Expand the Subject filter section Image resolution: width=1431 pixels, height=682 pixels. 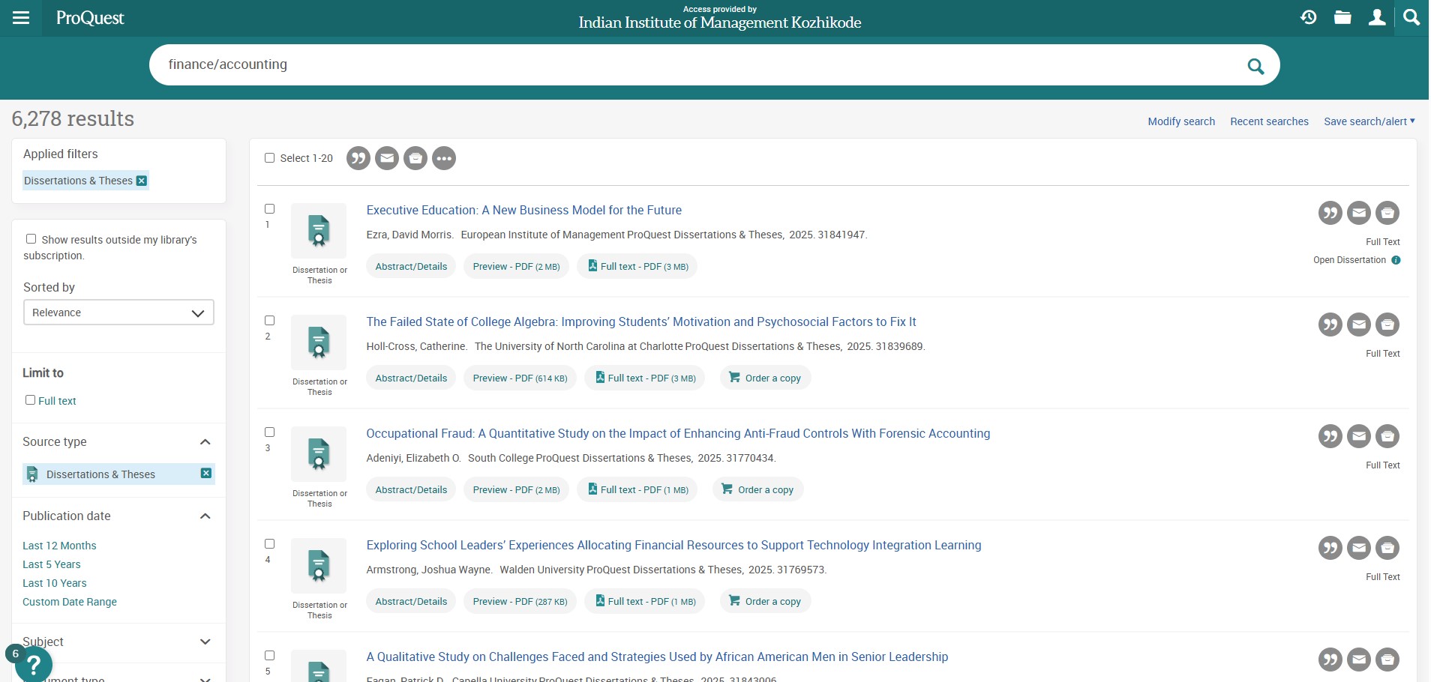click(x=205, y=642)
